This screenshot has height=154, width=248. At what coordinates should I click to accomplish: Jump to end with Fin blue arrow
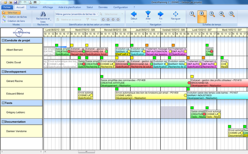161,14
